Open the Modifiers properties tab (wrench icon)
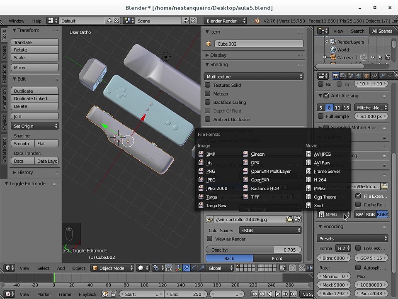The height and width of the screenshot is (299, 398). (382, 76)
